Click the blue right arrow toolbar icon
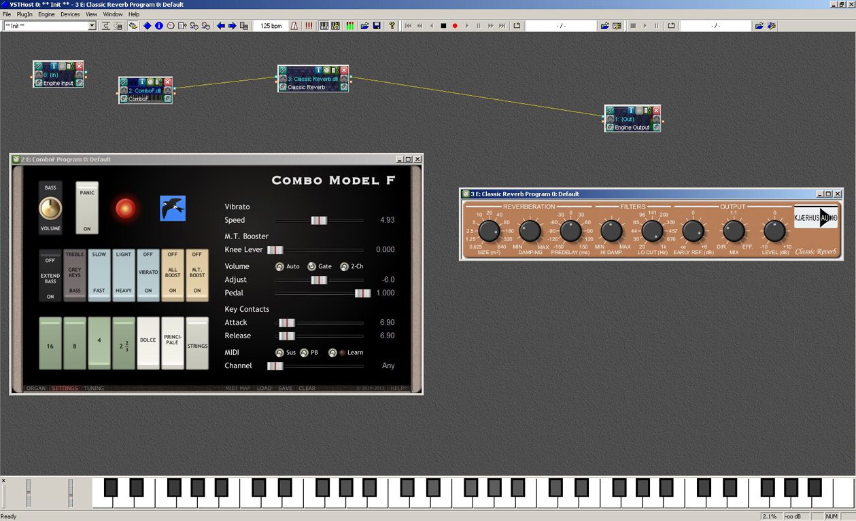 pyautogui.click(x=233, y=26)
